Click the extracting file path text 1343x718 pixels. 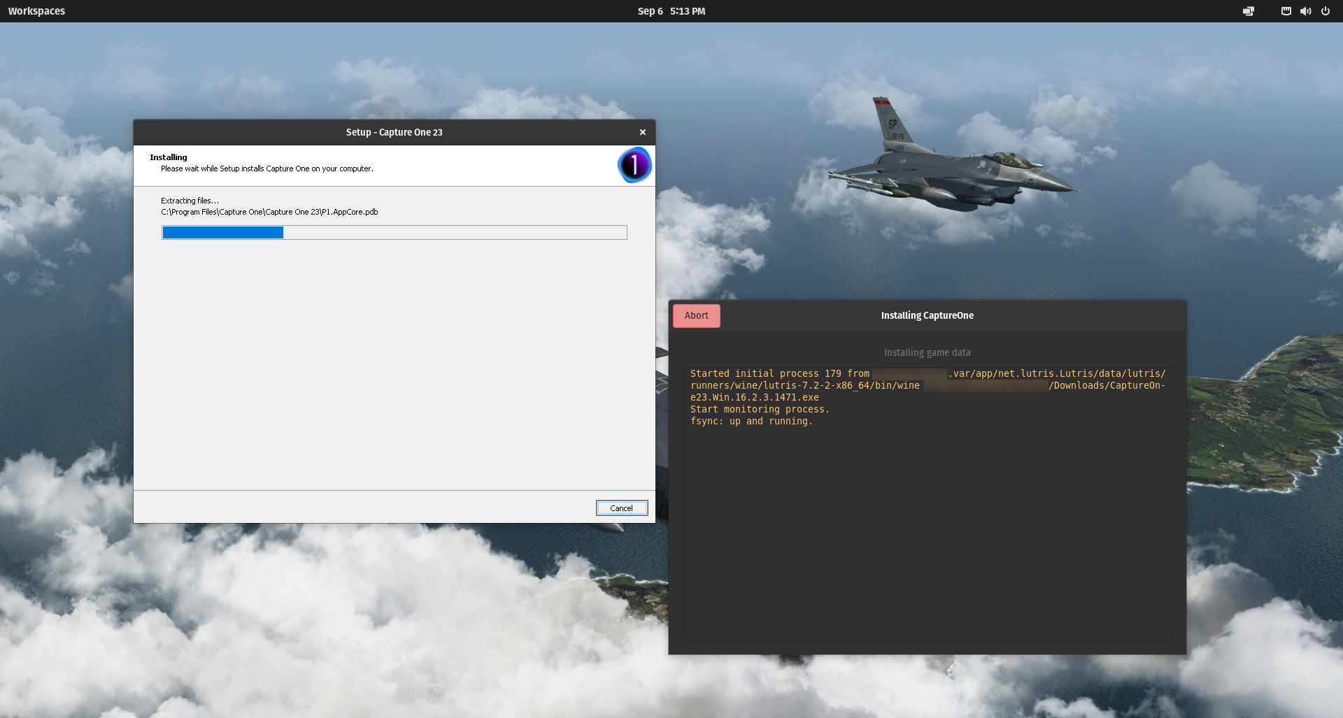coord(269,212)
